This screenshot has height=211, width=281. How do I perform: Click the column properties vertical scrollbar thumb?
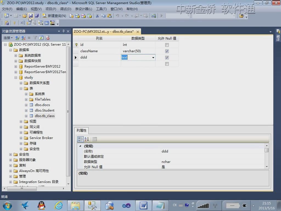[267, 150]
